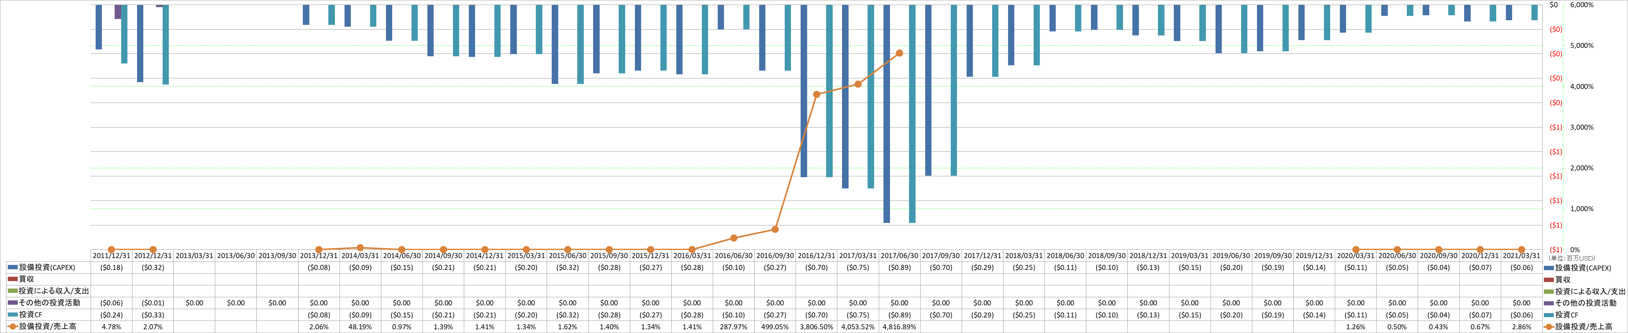Click 設備投資(CAPEX) row label in left legend
The width and height of the screenshot is (1628, 333).
tap(47, 267)
